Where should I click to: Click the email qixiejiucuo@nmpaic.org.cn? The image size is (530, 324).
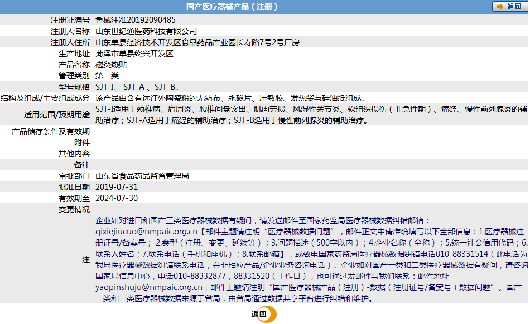(x=146, y=232)
